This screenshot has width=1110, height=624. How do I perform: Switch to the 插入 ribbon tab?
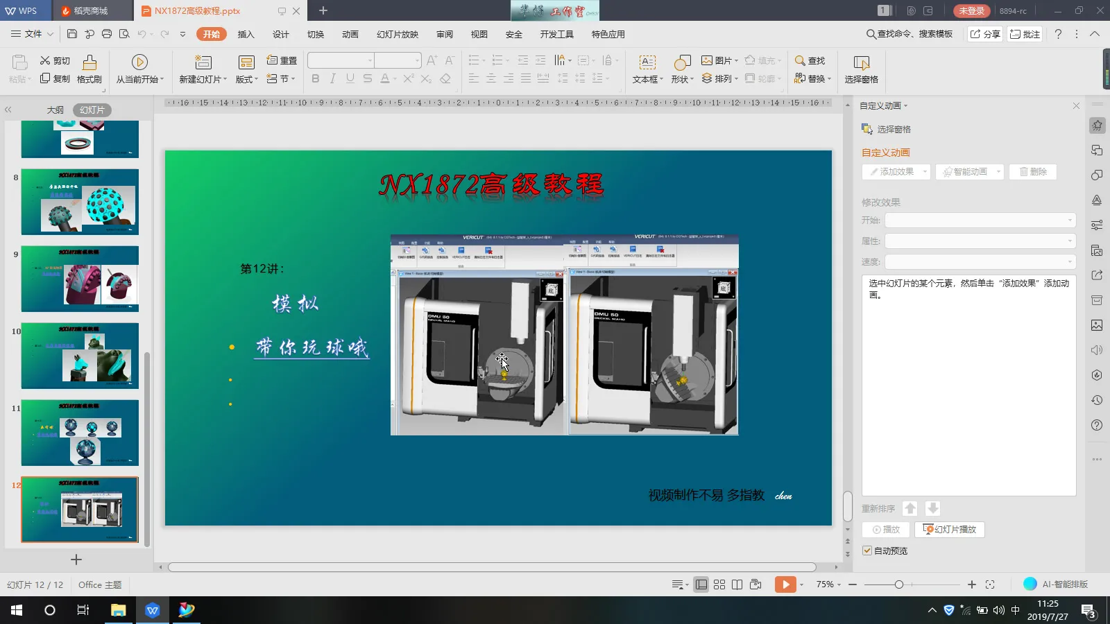(x=246, y=33)
